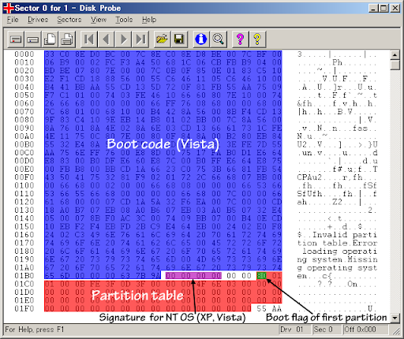Click ASCII text 'loading operati'
The width and height of the screenshot is (404, 339).
339,251
